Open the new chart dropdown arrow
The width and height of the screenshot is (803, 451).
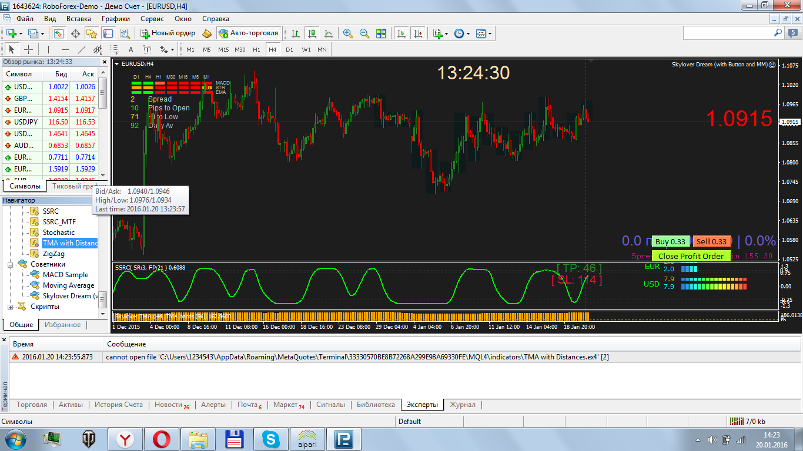[20, 33]
